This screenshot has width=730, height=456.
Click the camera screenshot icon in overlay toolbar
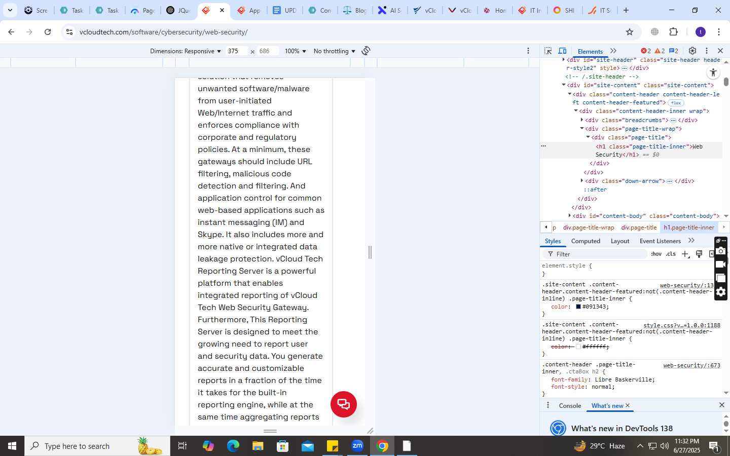(721, 251)
